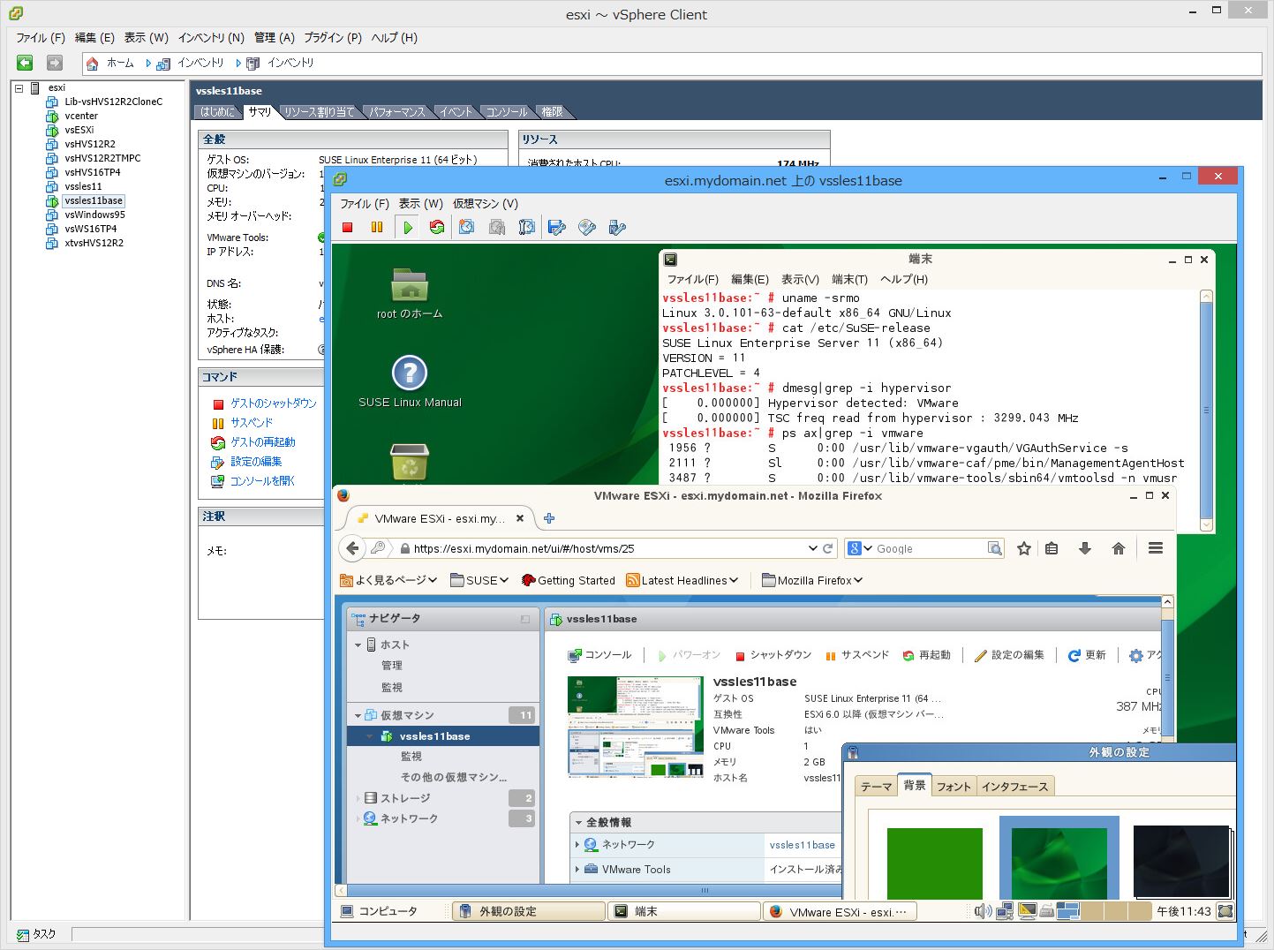Click the volume speaker icon in guest tray
The width and height of the screenshot is (1274, 950).
click(x=982, y=911)
